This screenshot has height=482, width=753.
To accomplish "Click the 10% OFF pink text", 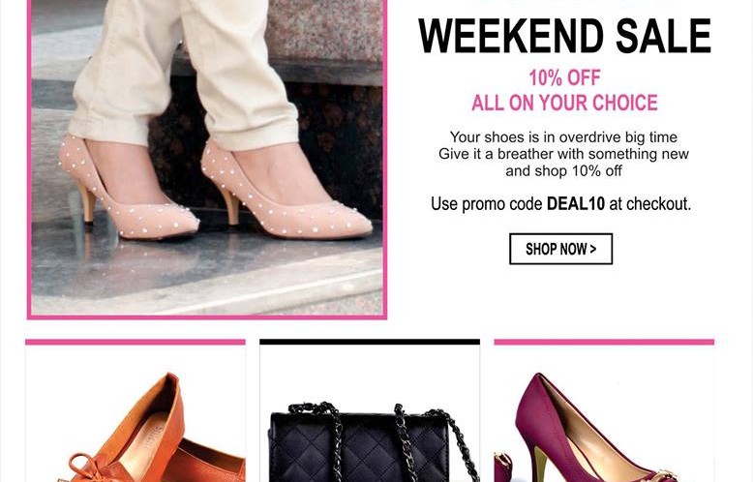I will [x=564, y=77].
